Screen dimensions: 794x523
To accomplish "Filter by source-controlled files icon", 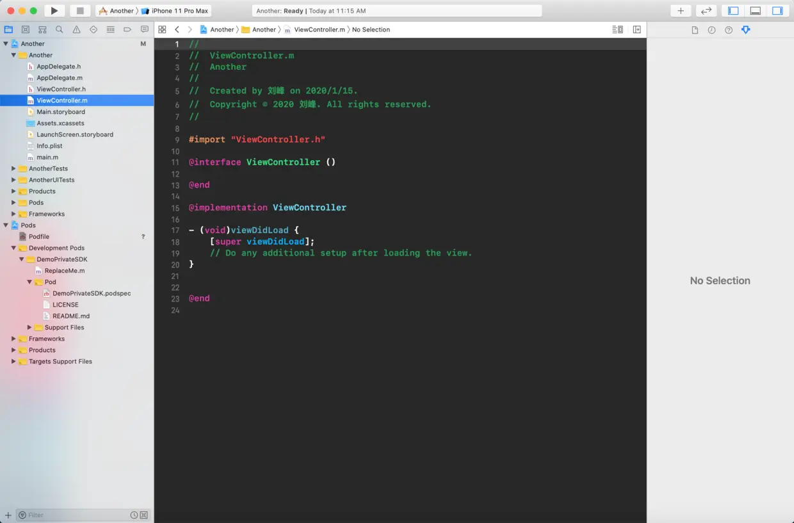I will [x=144, y=515].
